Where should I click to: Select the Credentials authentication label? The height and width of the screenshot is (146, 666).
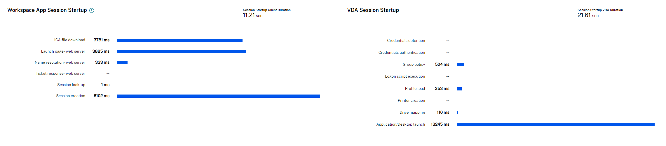[402, 53]
